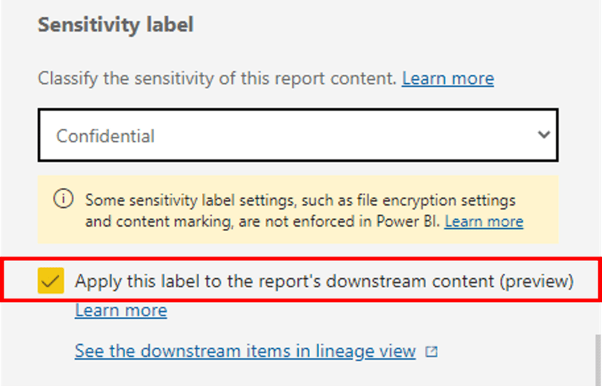Expand the sensitivity label combo box
602x386 pixels.
pos(298,135)
